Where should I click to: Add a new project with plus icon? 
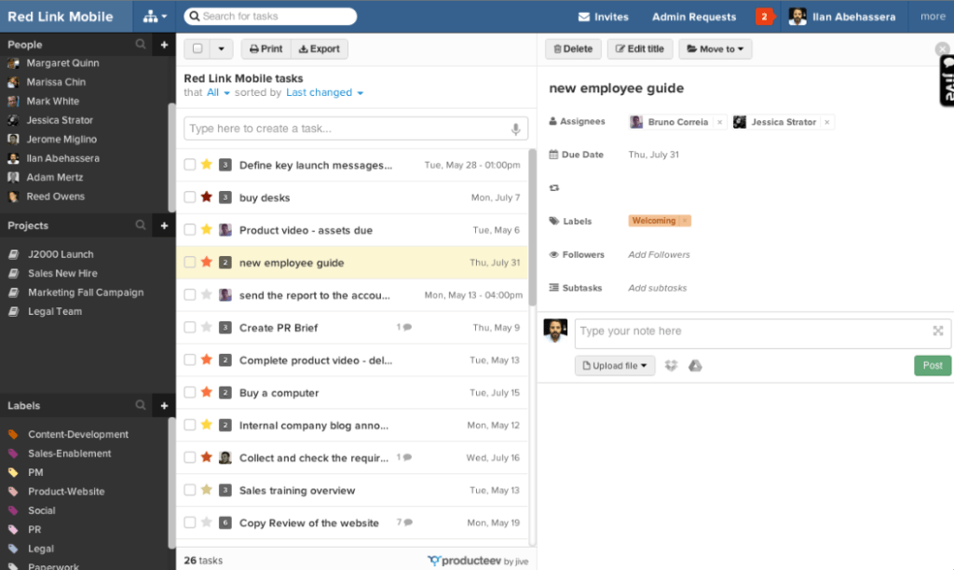pos(164,225)
